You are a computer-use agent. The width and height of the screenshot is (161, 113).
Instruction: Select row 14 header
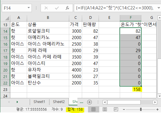(x=5, y=31)
